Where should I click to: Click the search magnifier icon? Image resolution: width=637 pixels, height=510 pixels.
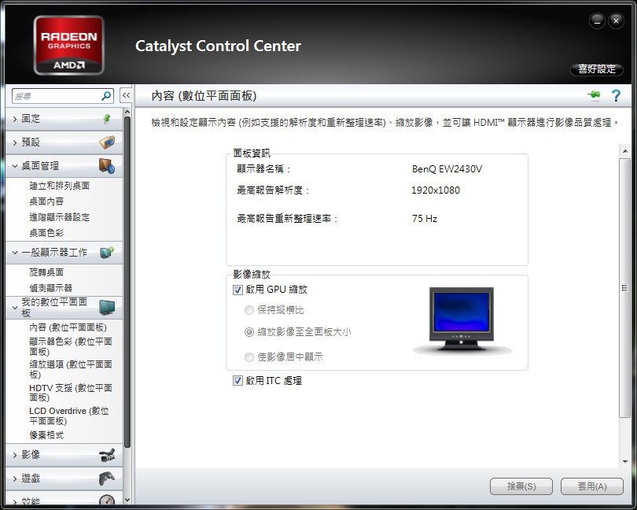106,95
